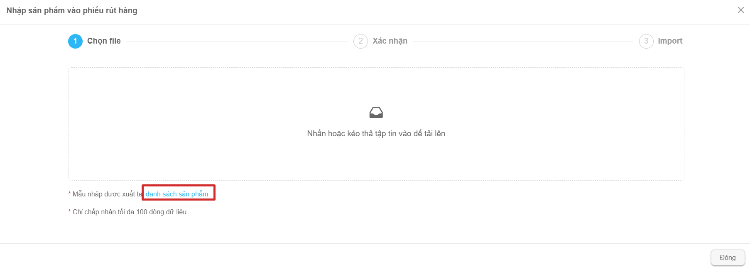The image size is (750, 267).
Task: Click the inbox upload tray icon
Action: 376,113
